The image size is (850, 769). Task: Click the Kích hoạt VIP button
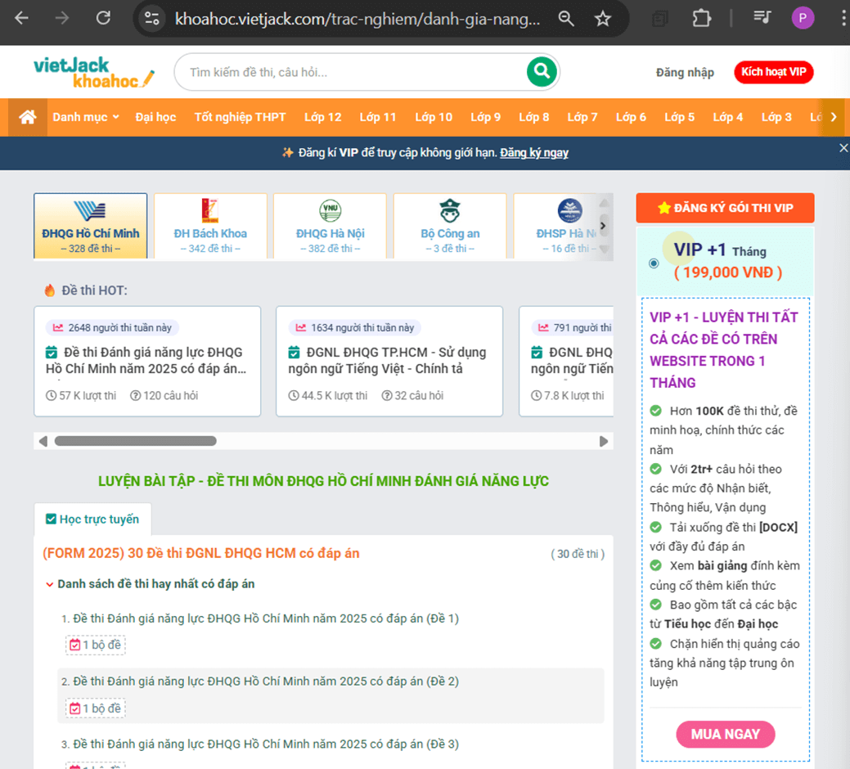pyautogui.click(x=773, y=72)
